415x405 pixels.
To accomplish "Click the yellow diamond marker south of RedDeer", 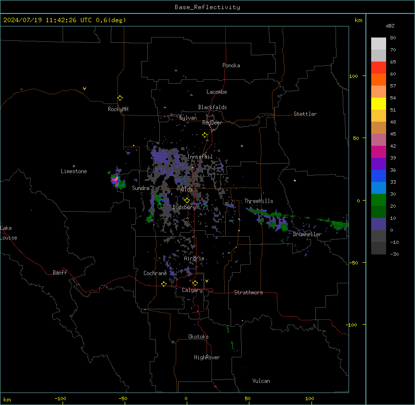I will click(x=205, y=135).
